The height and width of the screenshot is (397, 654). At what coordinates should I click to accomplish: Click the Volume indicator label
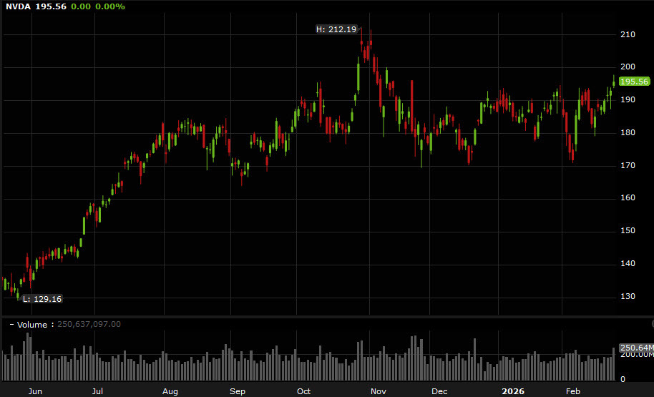32,325
